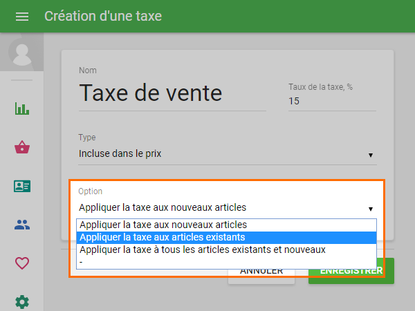Open the reports bar chart section
This screenshot has height=311, width=415.
[22, 109]
